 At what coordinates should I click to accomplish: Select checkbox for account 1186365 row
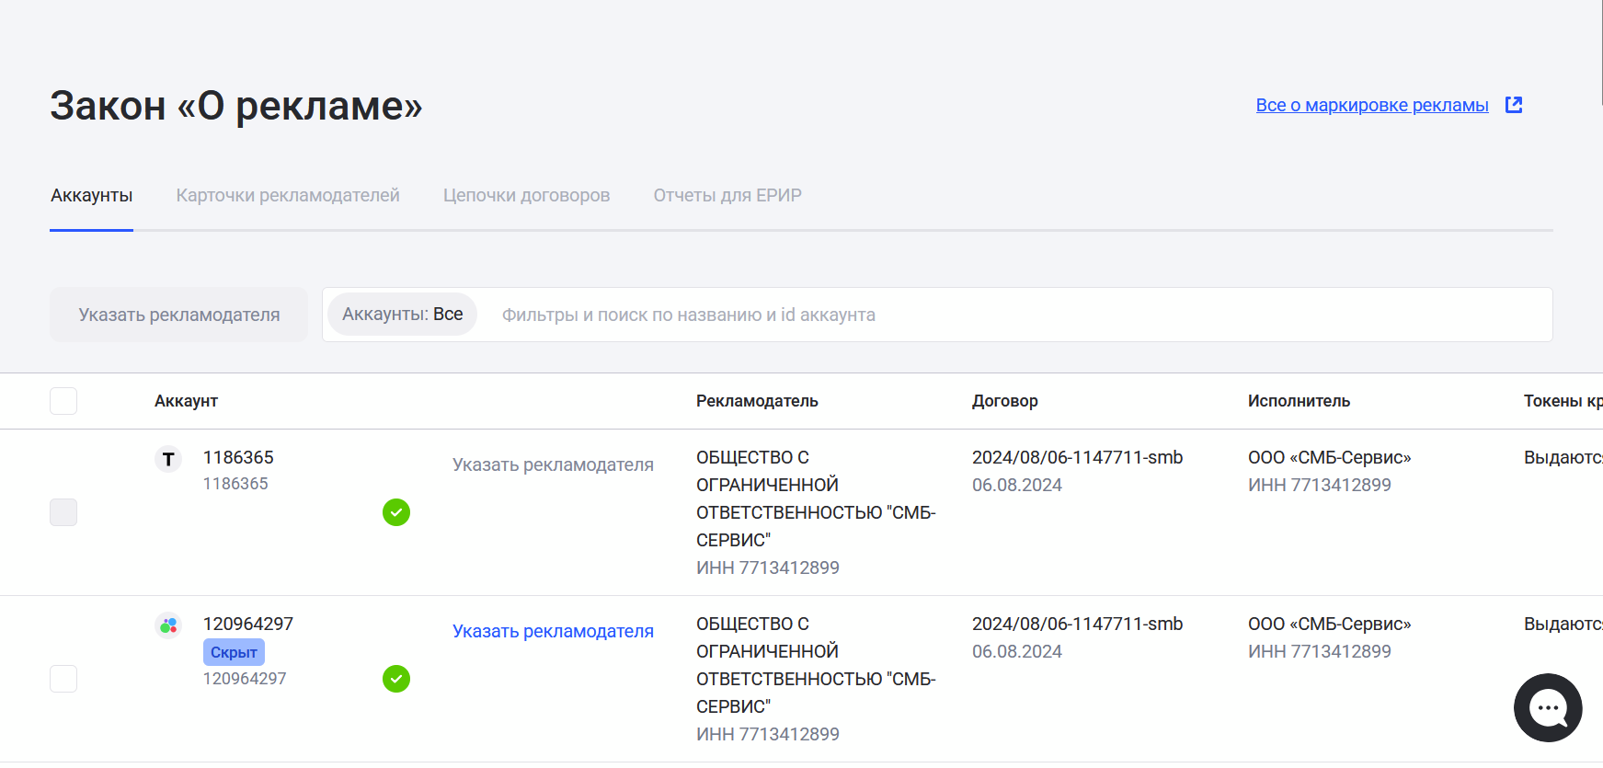click(x=63, y=512)
